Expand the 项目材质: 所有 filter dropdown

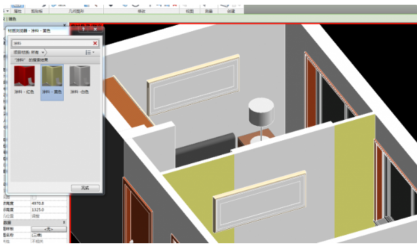[43, 52]
